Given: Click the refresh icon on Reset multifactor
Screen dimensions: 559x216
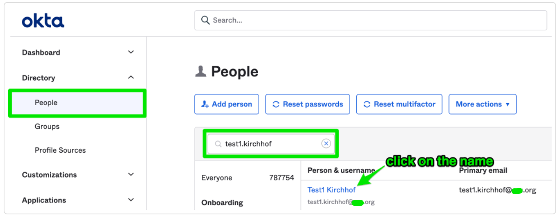Looking at the screenshot, I should (367, 104).
